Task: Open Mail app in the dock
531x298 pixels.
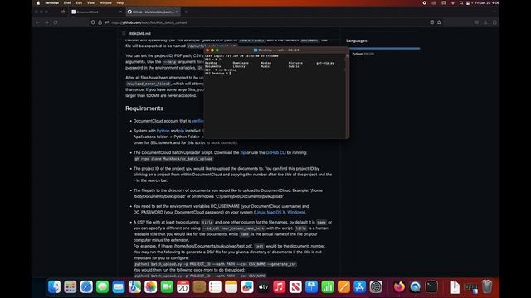Action: point(119,287)
